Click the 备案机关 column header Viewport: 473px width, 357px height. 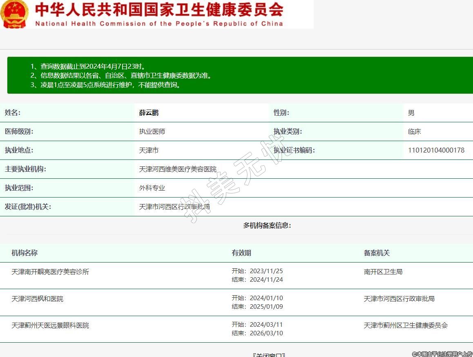(x=377, y=253)
